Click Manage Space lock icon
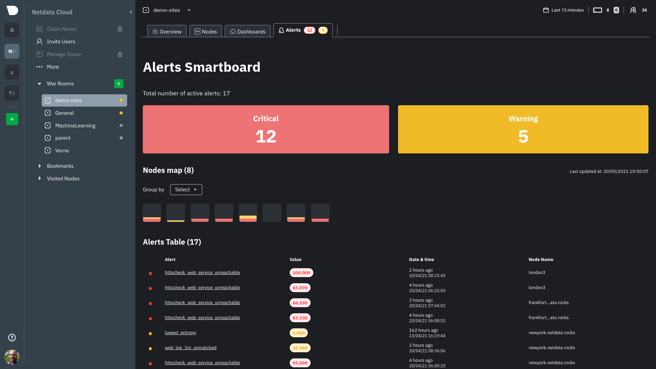The height and width of the screenshot is (369, 656). click(x=120, y=54)
